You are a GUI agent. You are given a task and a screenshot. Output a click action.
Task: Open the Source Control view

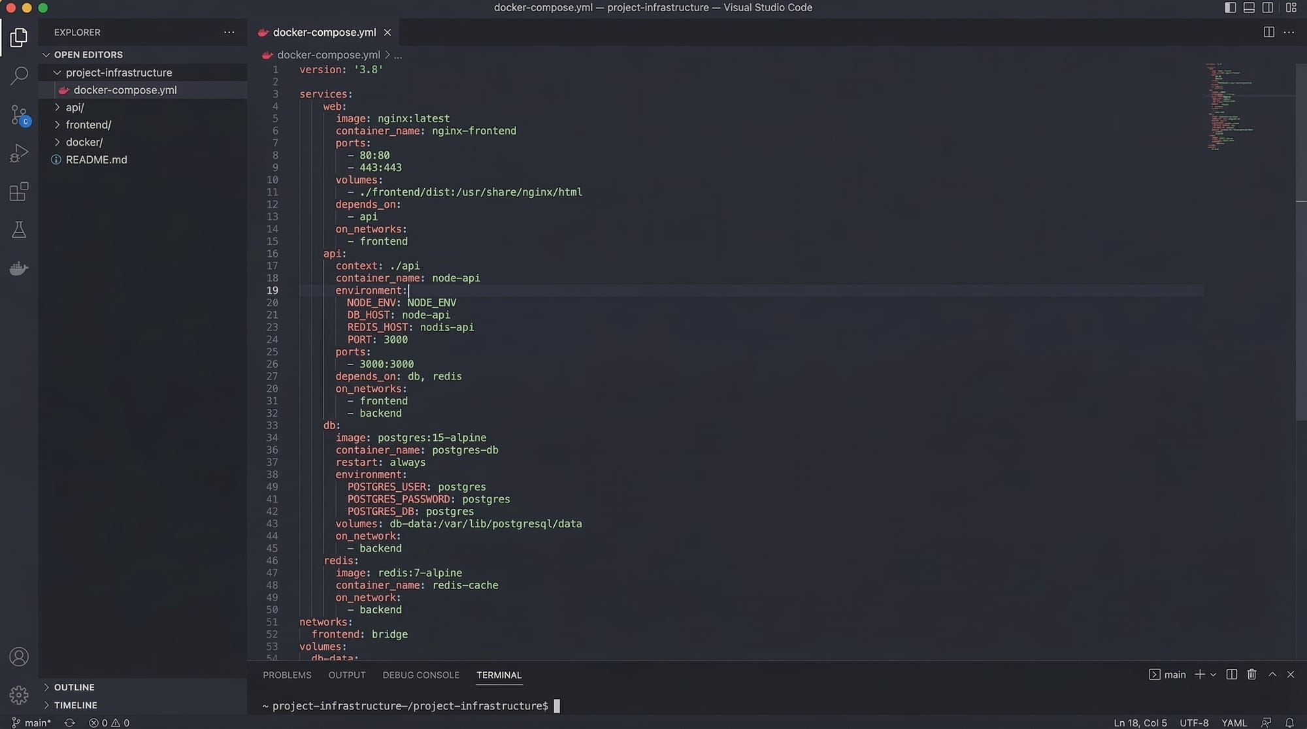(19, 115)
